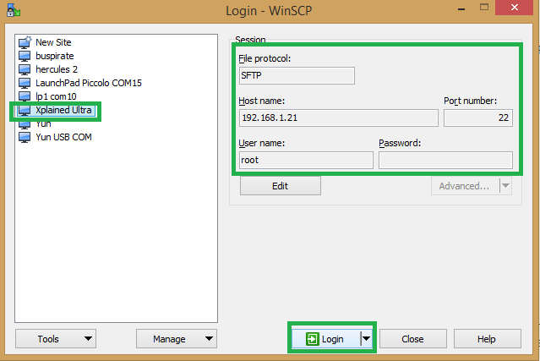
Task: Open Help for the login dialog
Action: coord(487,339)
